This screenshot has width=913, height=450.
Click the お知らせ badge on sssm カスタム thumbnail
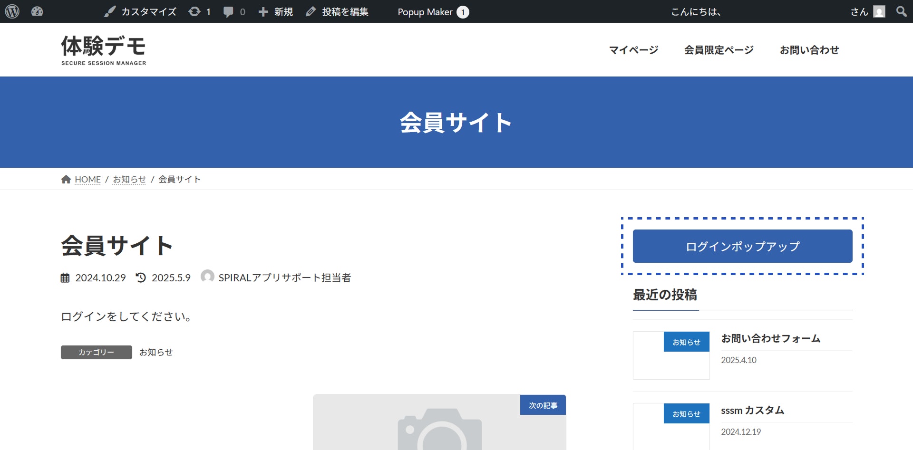tap(687, 413)
